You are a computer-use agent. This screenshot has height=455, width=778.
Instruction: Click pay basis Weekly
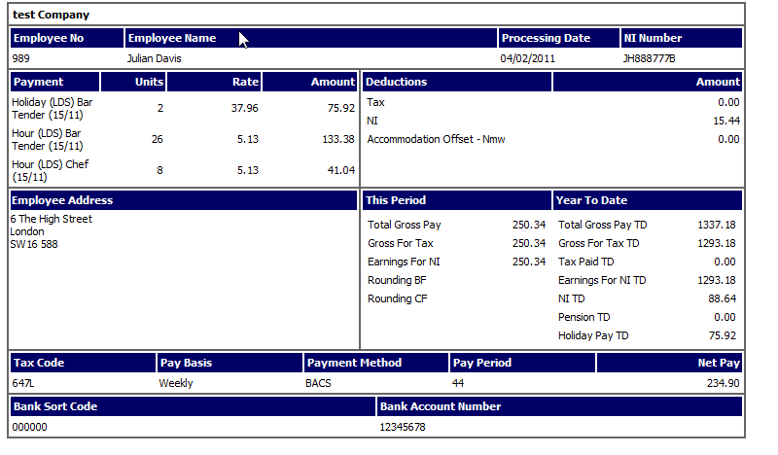pos(176,383)
